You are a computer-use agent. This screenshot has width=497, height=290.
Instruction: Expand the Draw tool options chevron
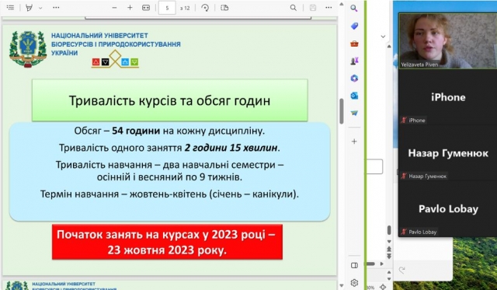click(x=40, y=8)
